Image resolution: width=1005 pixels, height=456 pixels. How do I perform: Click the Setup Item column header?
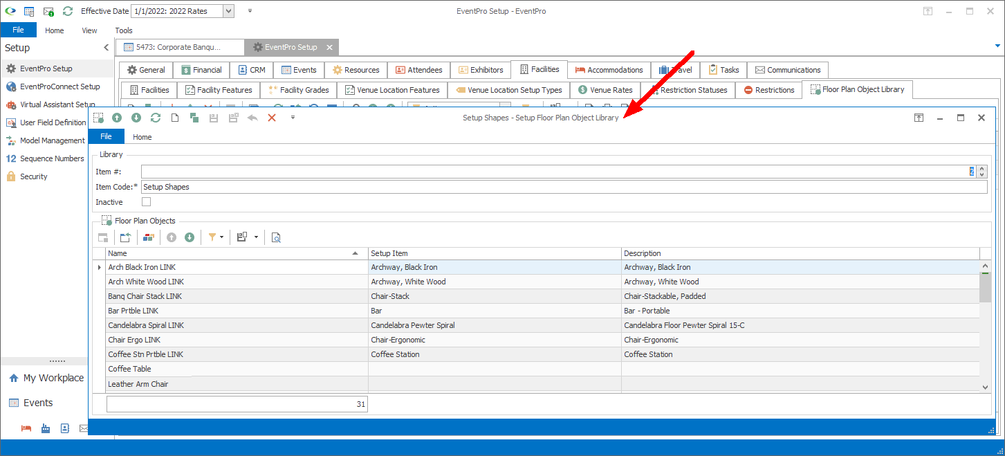(x=495, y=253)
